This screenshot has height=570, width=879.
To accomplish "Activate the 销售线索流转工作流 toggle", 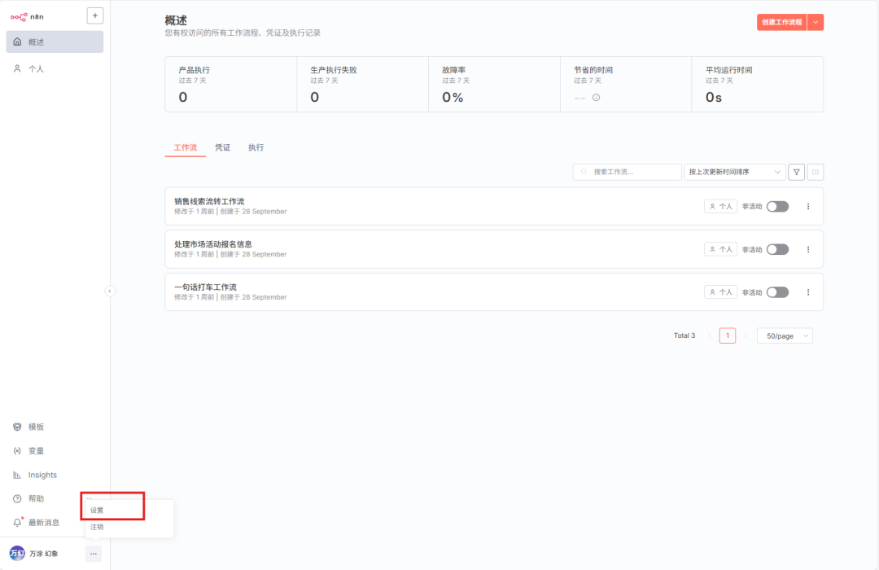I will tap(777, 207).
